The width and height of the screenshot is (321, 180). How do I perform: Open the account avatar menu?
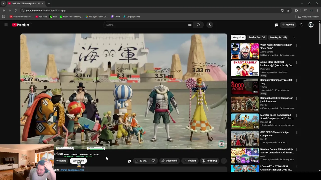[x=311, y=25]
